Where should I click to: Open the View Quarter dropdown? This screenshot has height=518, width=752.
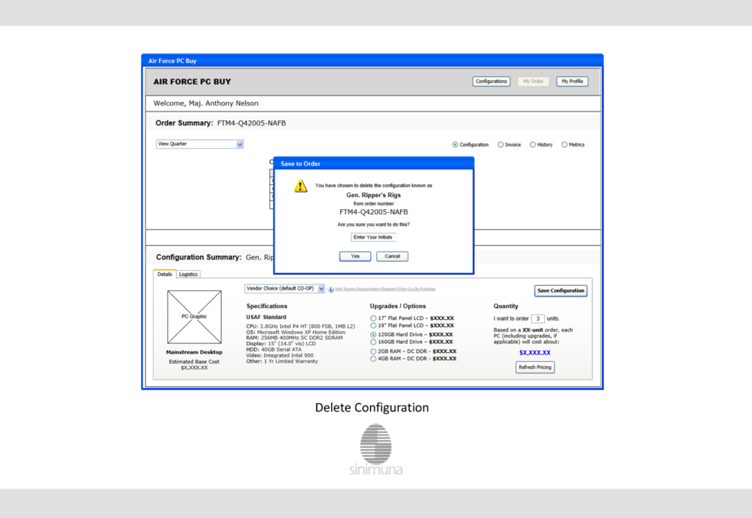200,145
